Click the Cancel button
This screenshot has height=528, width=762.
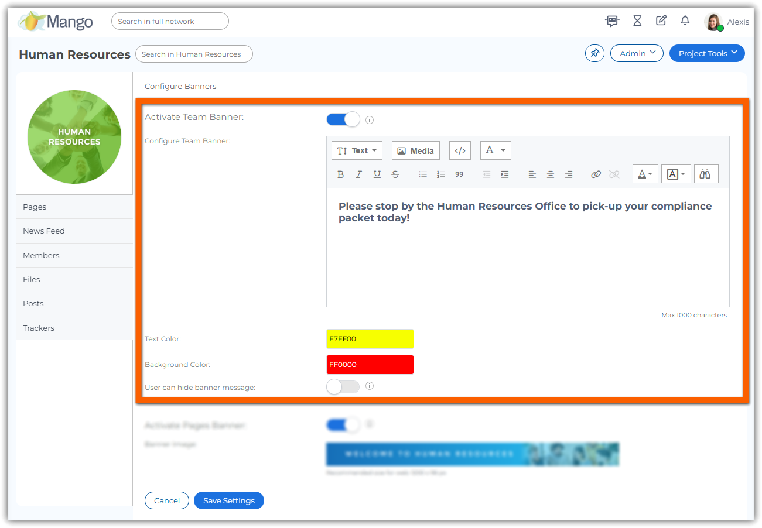[167, 500]
